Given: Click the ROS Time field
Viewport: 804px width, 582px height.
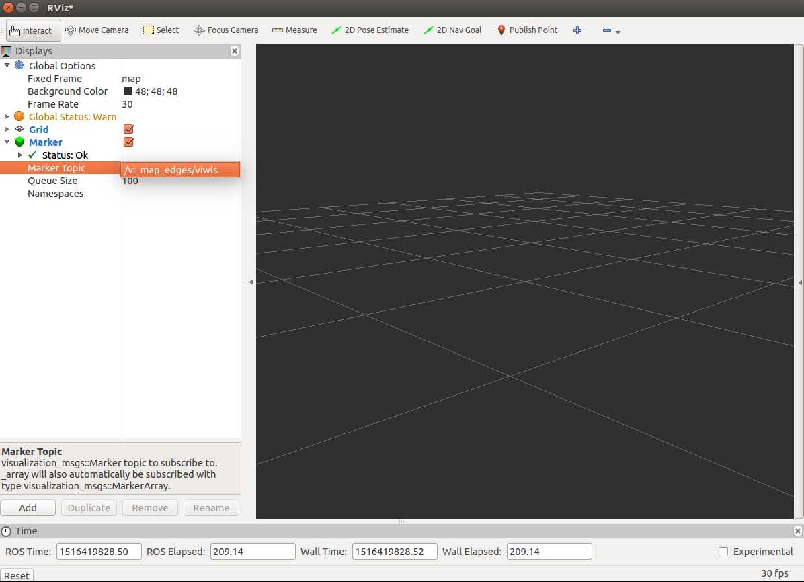Looking at the screenshot, I should [98, 552].
